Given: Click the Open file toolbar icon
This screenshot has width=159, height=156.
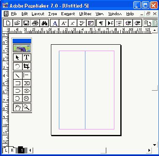Looking at the screenshot, I should (x=17, y=23).
